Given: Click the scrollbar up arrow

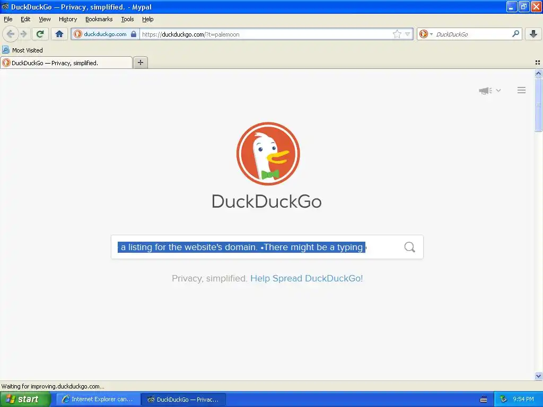Looking at the screenshot, I should click(538, 73).
